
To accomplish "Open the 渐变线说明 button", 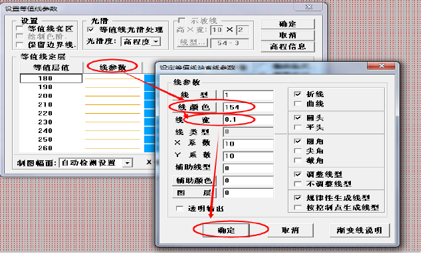I will (x=360, y=230).
